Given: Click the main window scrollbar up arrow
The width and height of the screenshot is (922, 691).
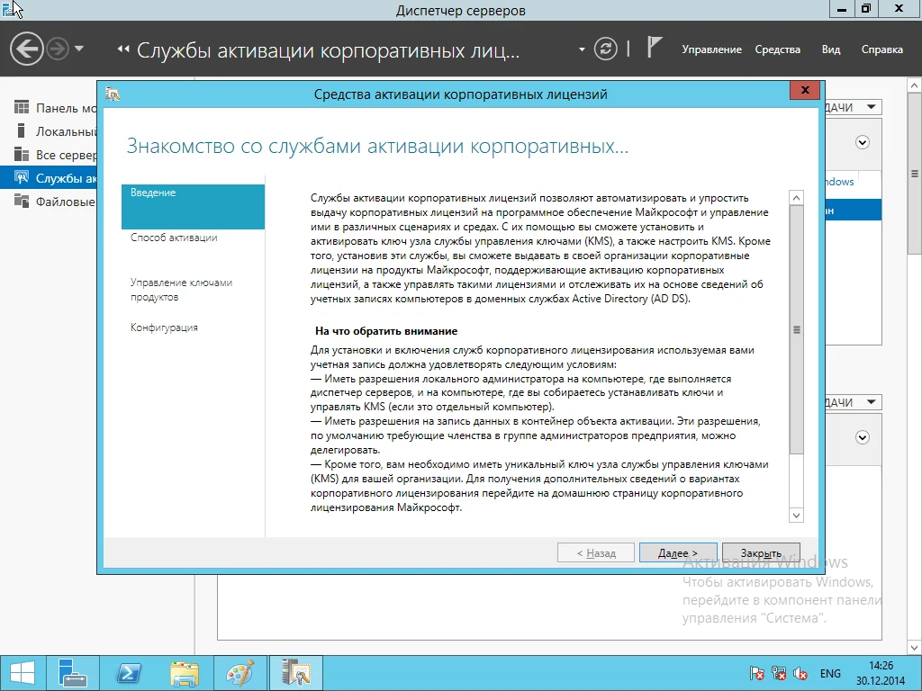Looking at the screenshot, I should point(915,85).
